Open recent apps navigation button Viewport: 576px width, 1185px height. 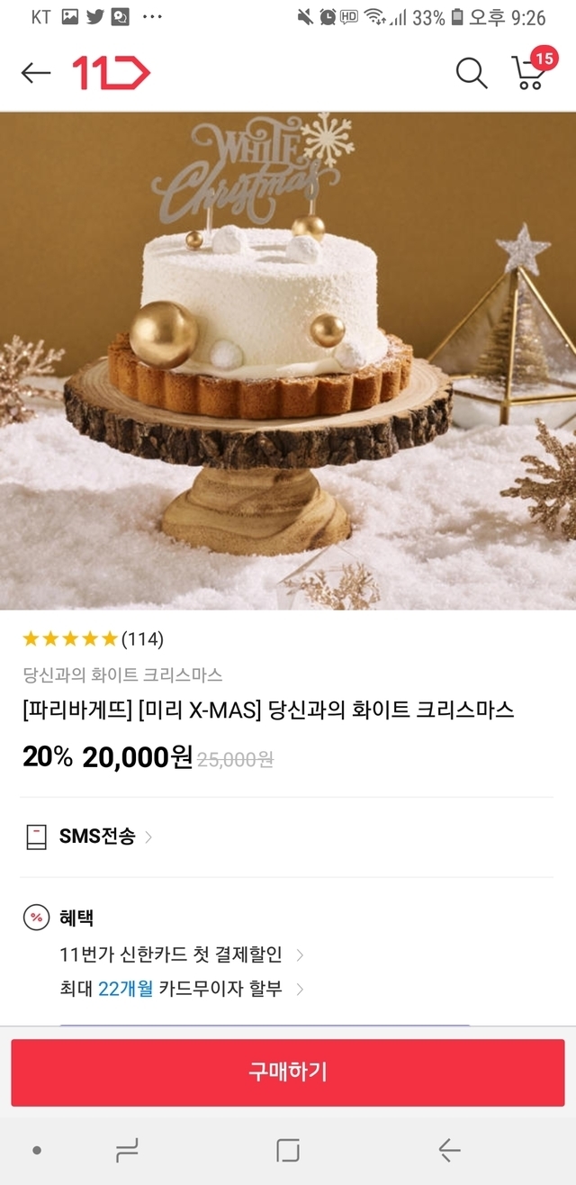[127, 1150]
